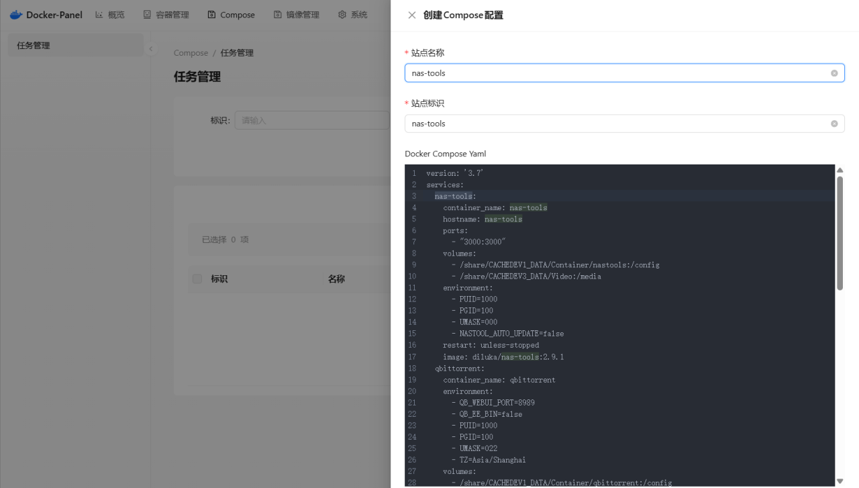Clear the 站点标识 field with its clear icon
This screenshot has height=488, width=859.
point(834,124)
